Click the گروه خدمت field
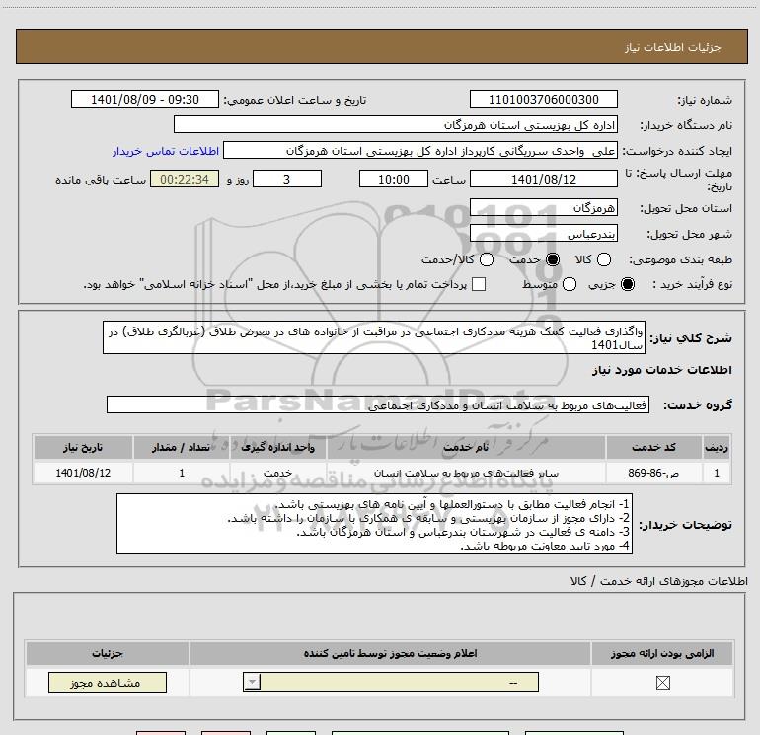This screenshot has width=760, height=735. [378, 405]
